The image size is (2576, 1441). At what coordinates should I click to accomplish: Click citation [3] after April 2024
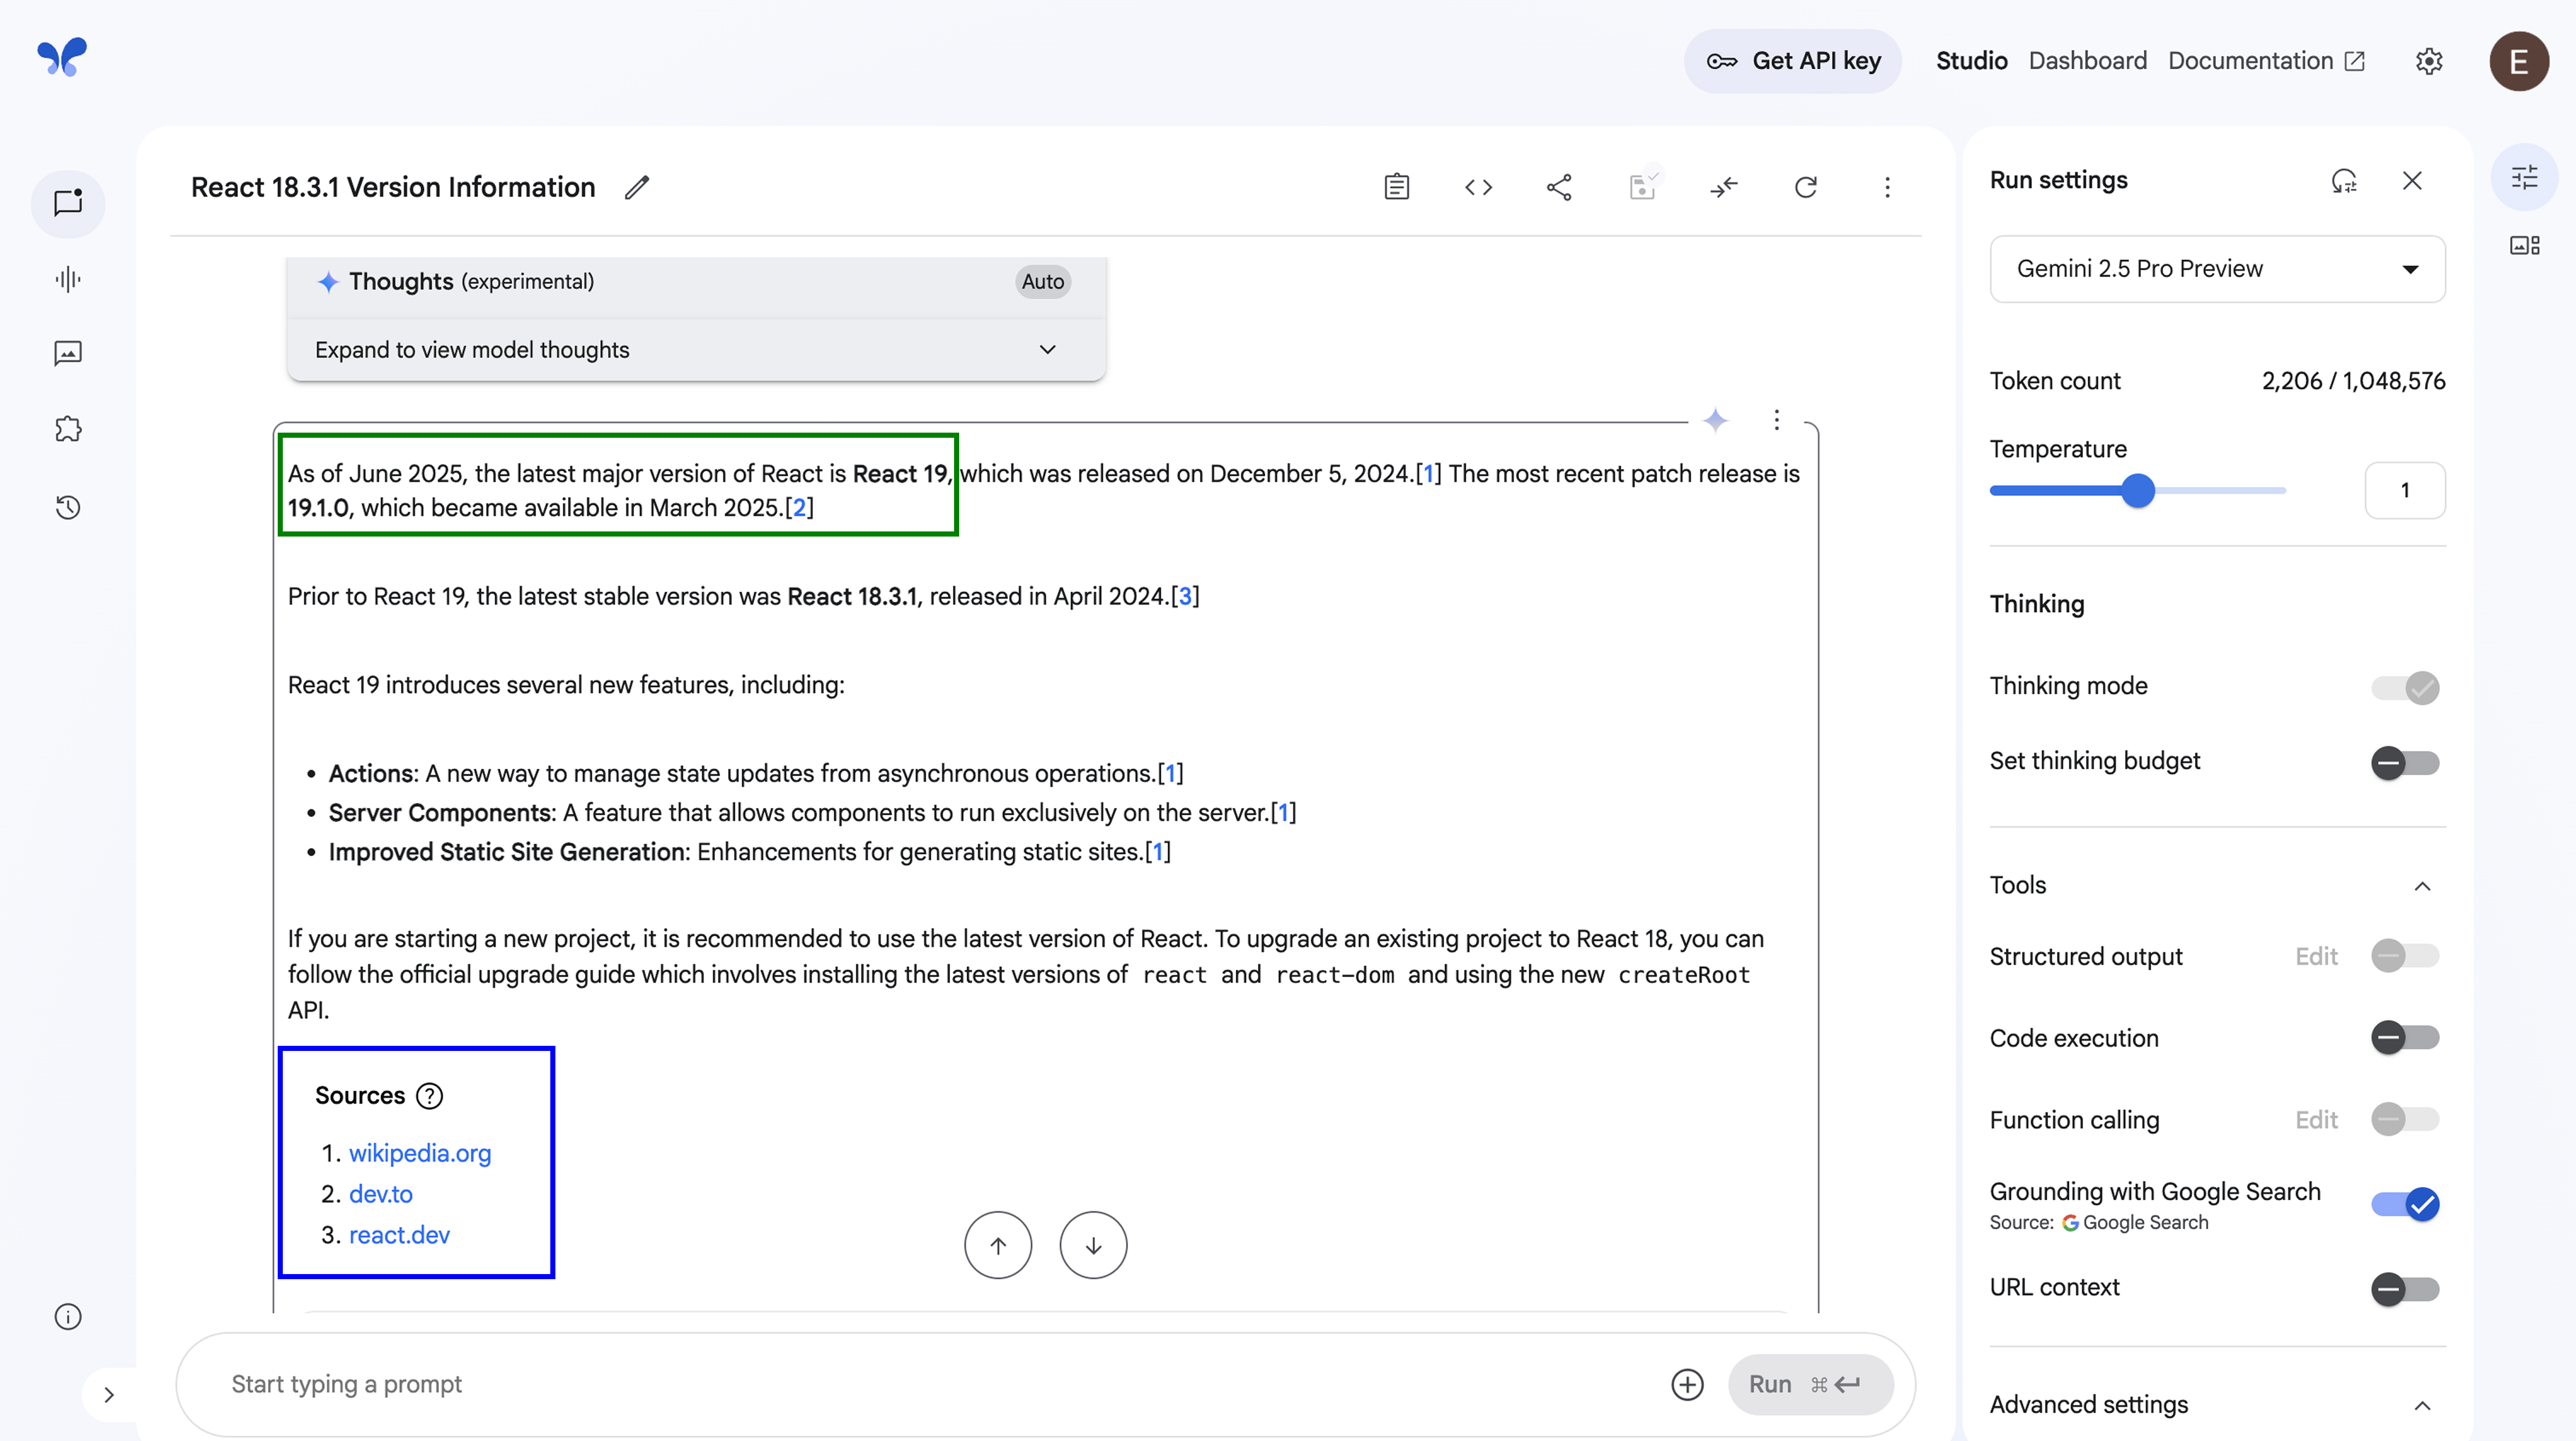(x=1185, y=596)
